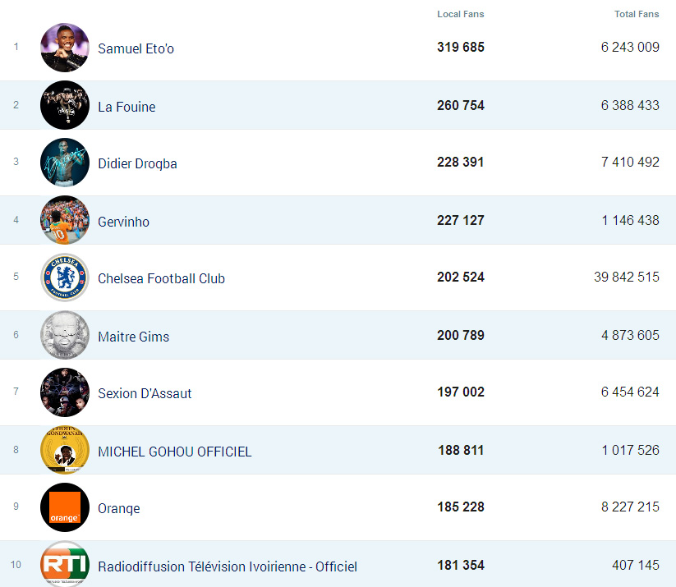Open Sexion D'Assaut group avatar
676x587 pixels.
pos(65,392)
